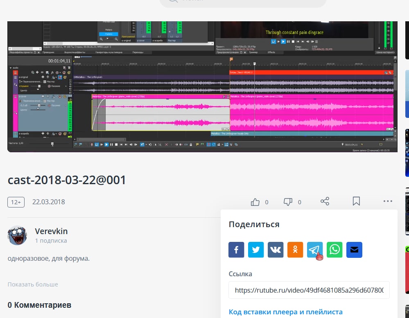Click the 1 подписка subscriber count

[x=51, y=241]
